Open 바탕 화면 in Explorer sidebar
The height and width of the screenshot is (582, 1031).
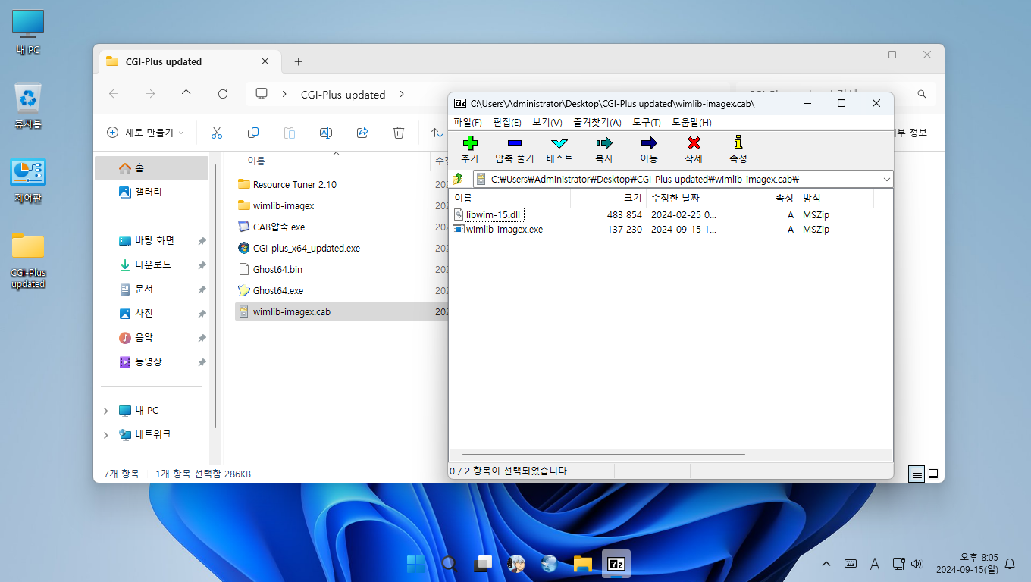tap(152, 240)
